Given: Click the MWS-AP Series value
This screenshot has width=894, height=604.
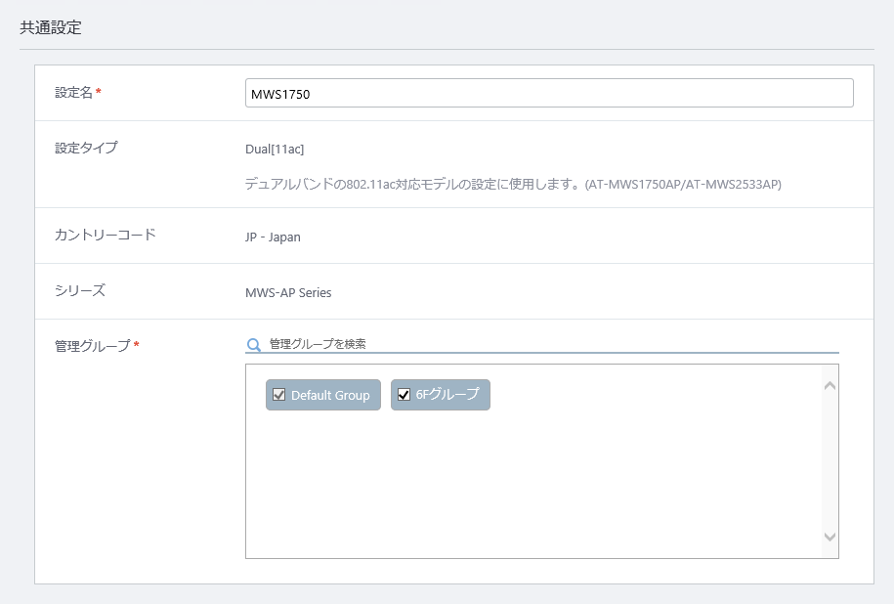Looking at the screenshot, I should pyautogui.click(x=288, y=292).
